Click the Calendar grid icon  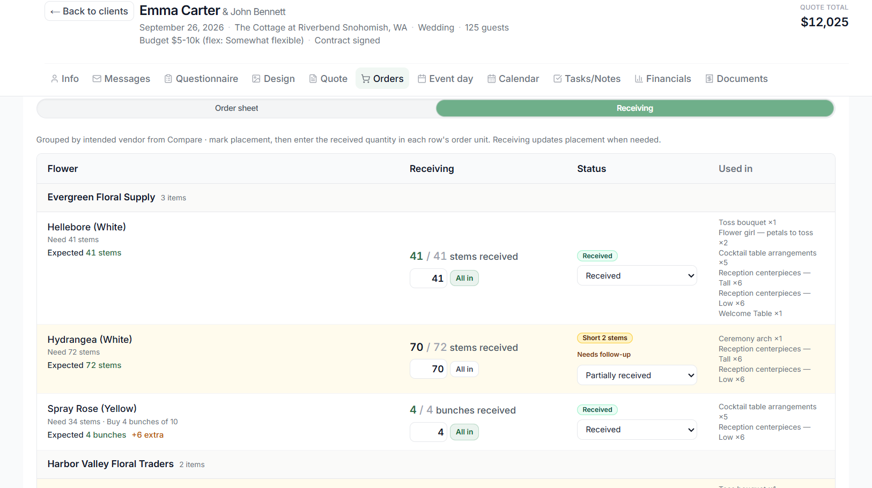click(x=491, y=79)
